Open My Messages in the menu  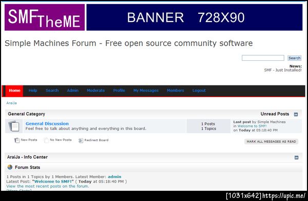146,91
